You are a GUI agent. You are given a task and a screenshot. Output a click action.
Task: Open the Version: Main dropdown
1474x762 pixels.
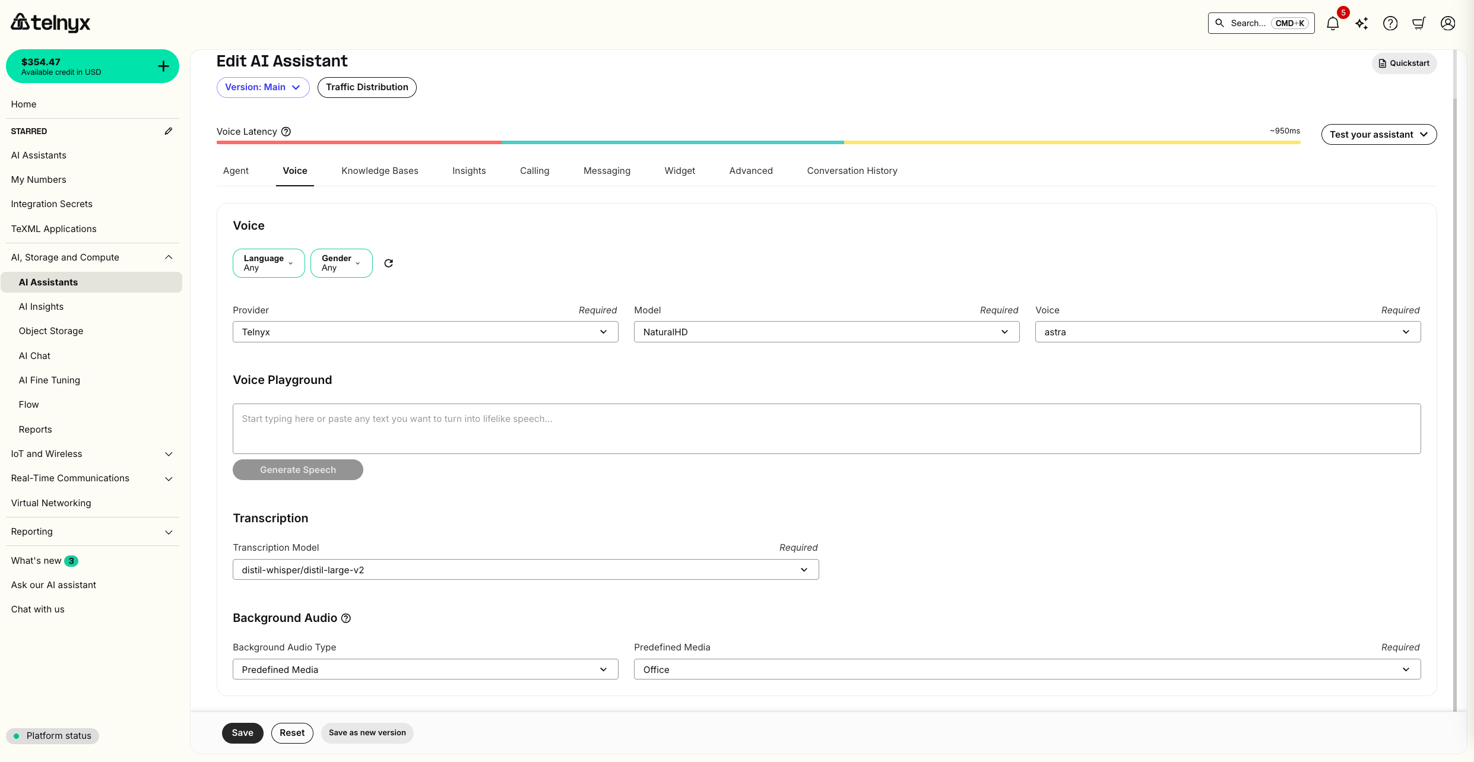263,87
